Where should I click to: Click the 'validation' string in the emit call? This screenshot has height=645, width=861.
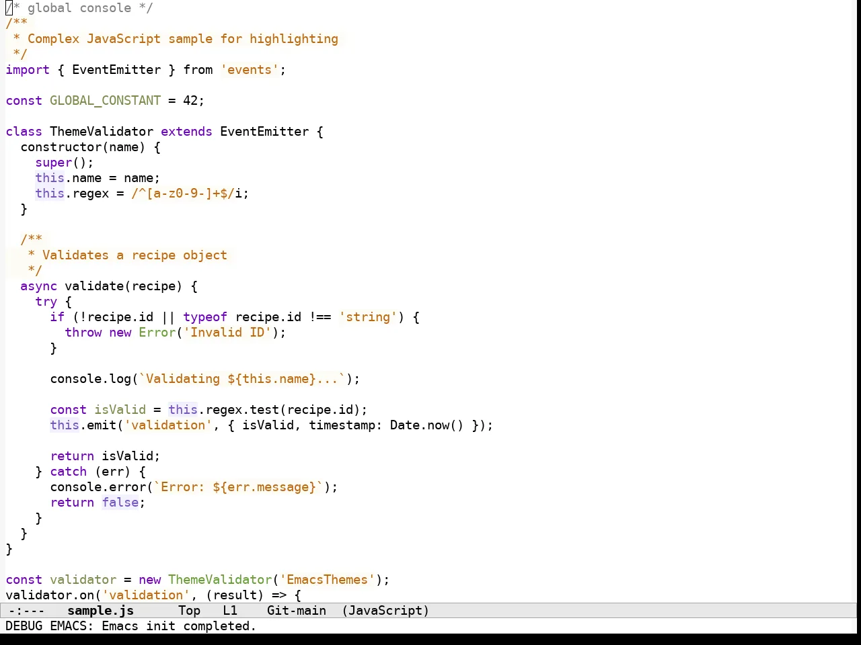tap(168, 425)
